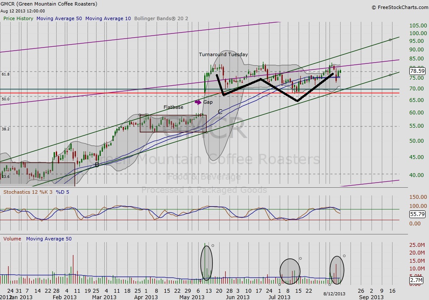Select the Flatbase rectangle annotation

click(173, 115)
